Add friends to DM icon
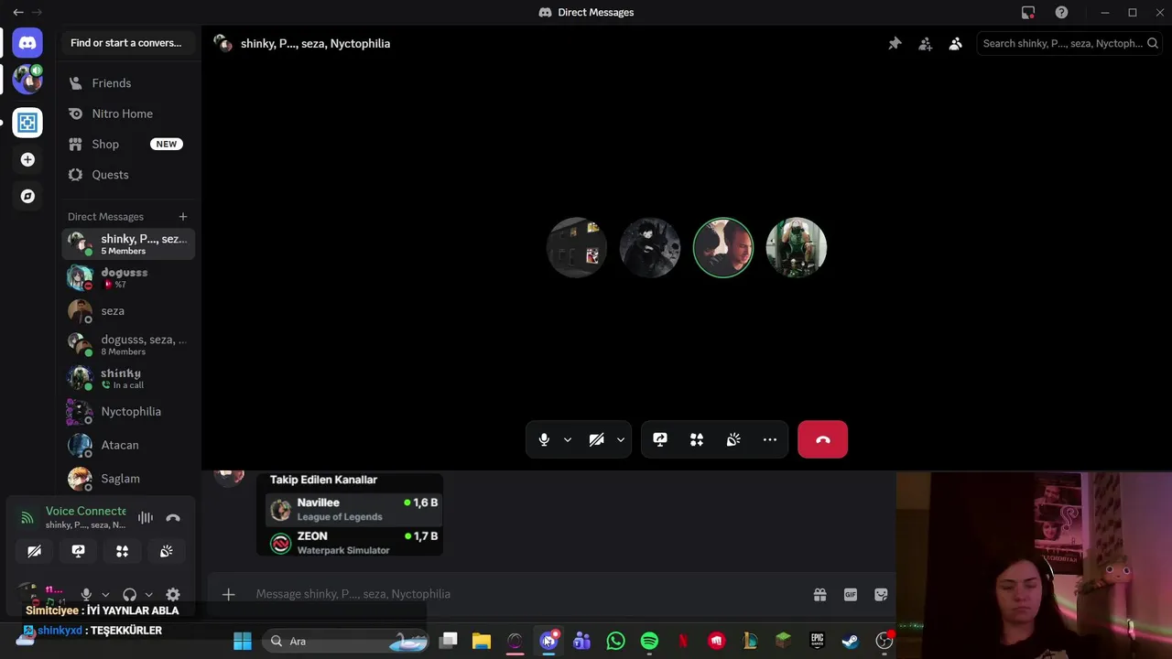 click(x=925, y=43)
